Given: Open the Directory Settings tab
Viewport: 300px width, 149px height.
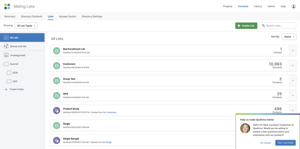Looking at the screenshot, I should coord(92,16).
